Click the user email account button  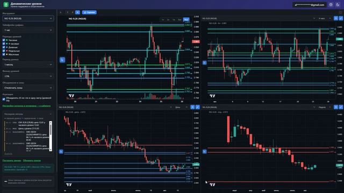tap(310, 5)
